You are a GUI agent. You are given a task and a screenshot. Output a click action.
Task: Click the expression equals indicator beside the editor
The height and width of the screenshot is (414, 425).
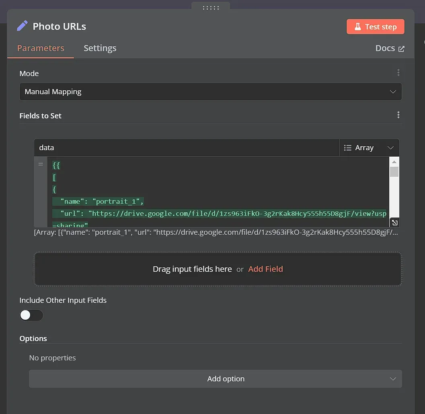[x=41, y=164]
